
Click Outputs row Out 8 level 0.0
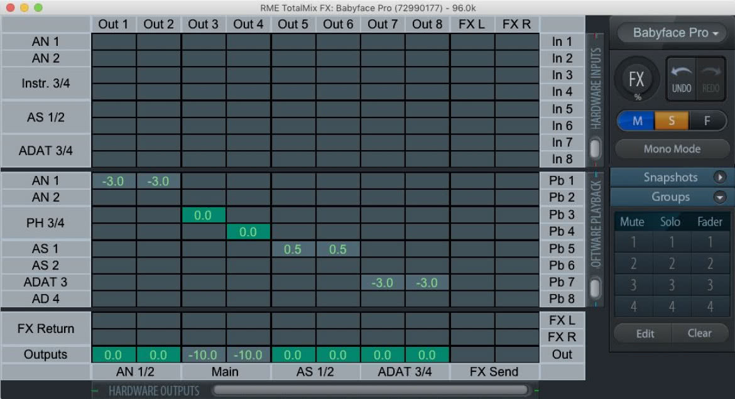pyautogui.click(x=427, y=355)
